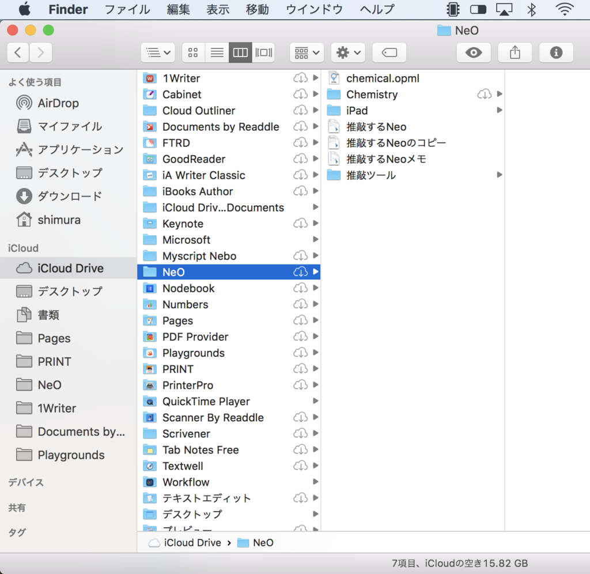
Task: Click the Cabinet folder icon
Action: tap(150, 95)
